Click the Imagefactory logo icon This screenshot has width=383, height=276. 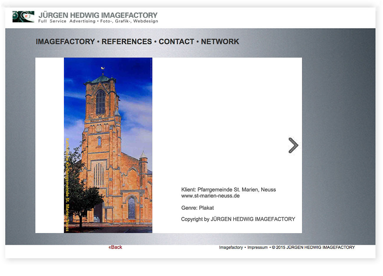[23, 17]
